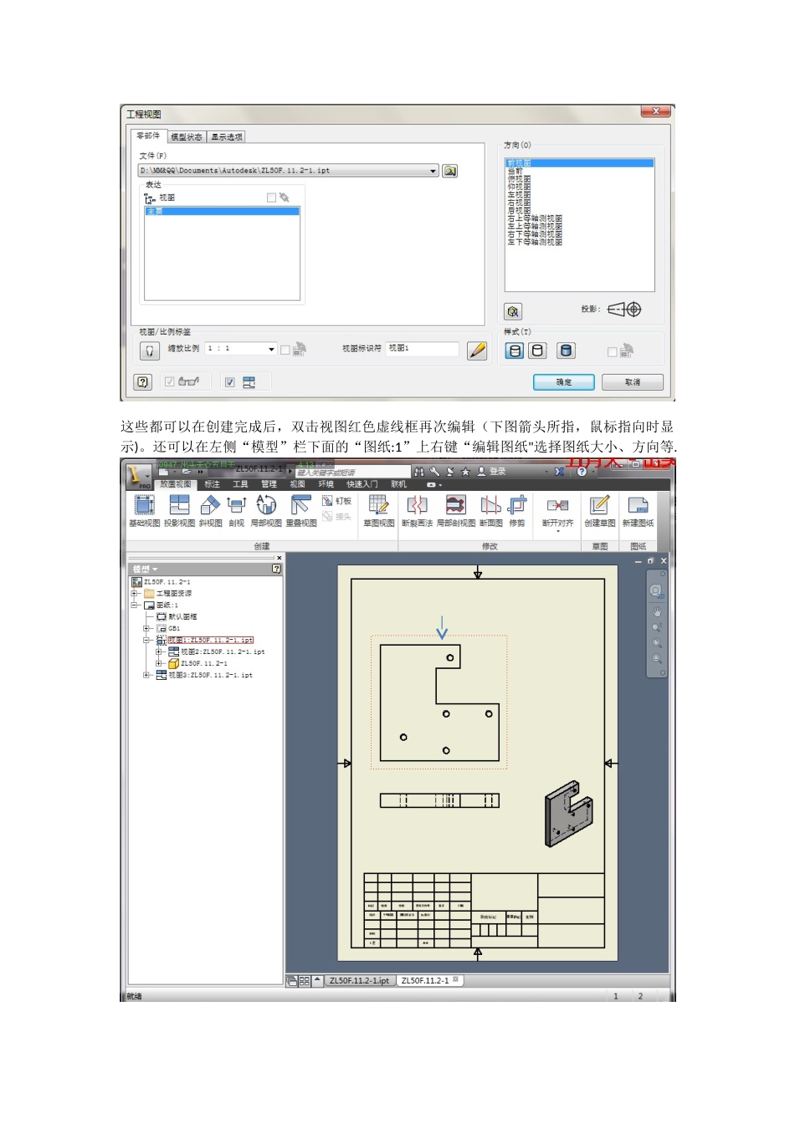Screen dimensions: 795x1124
Task: Switch to the 零部件 tab
Action: click(x=148, y=135)
